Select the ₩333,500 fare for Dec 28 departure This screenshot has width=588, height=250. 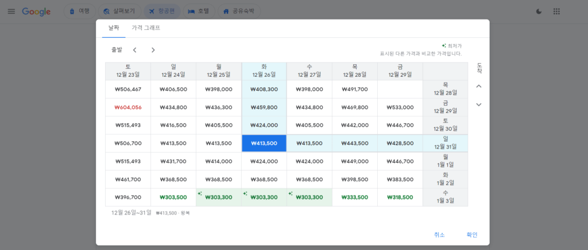355,197
